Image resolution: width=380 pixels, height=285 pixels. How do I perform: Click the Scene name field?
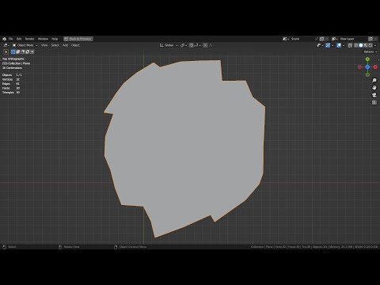click(303, 39)
